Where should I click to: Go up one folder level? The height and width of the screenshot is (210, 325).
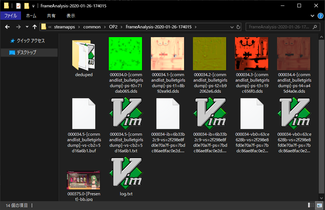(35, 27)
